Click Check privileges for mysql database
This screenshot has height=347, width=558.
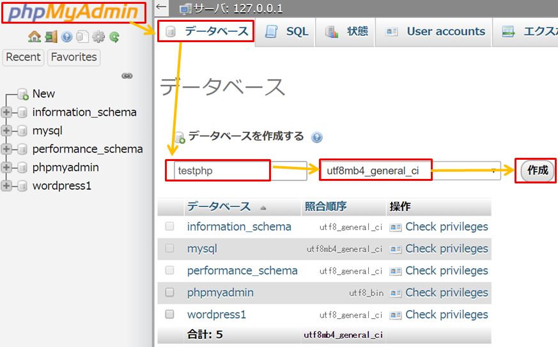(446, 249)
